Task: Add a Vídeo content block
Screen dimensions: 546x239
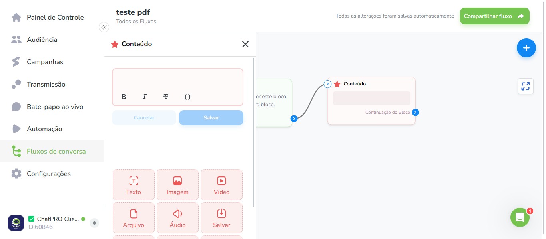Action: click(x=221, y=185)
